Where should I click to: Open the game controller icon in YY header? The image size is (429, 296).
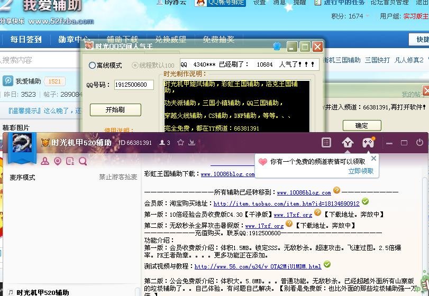coord(368,142)
